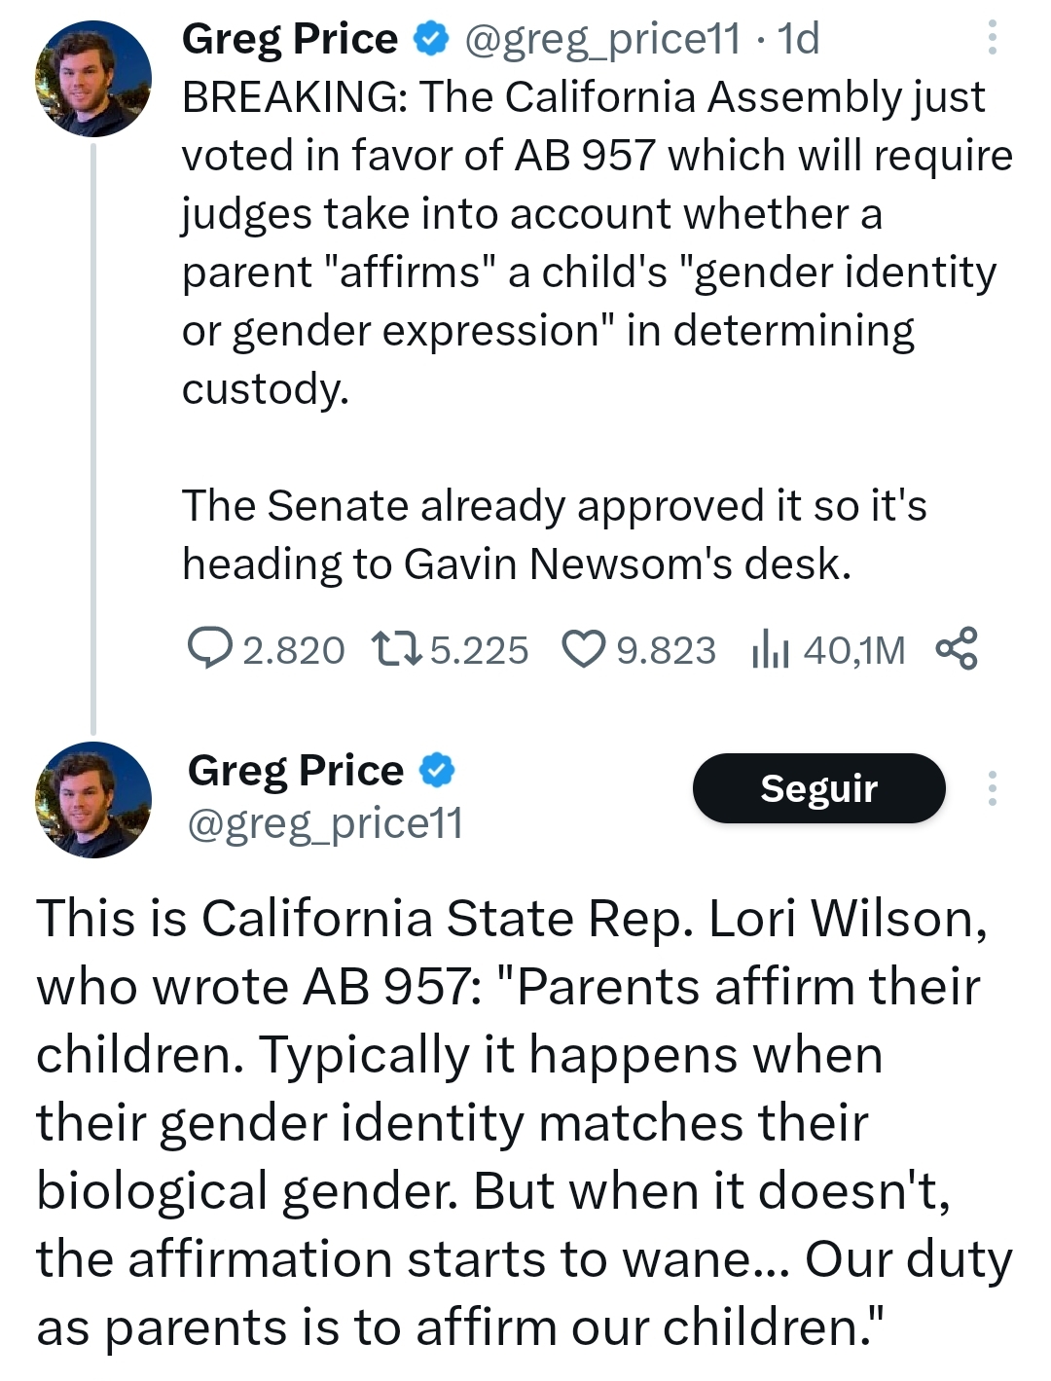
Task: Click verified badge beside first Greg Price name
Action: (x=431, y=39)
